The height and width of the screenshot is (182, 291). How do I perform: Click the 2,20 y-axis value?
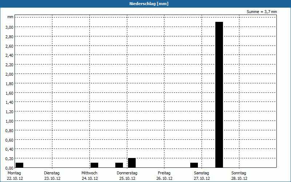(9, 65)
